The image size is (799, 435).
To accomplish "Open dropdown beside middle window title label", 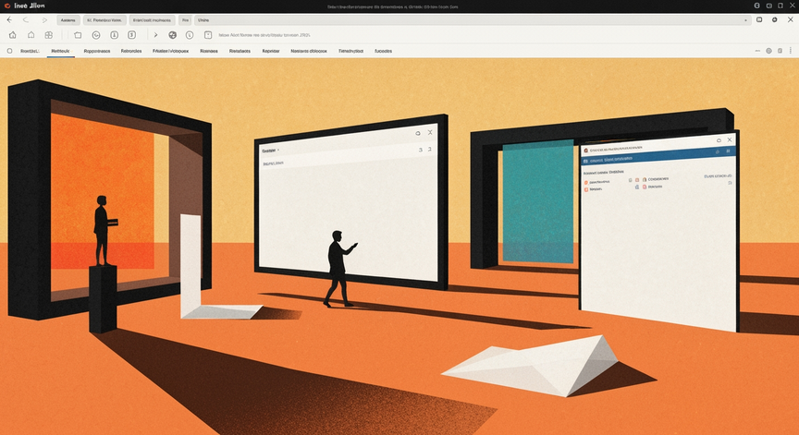I will 278,151.
